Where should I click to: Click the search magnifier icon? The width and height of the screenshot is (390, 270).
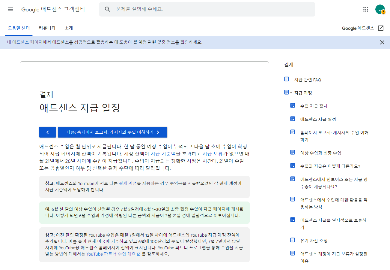coord(108,9)
